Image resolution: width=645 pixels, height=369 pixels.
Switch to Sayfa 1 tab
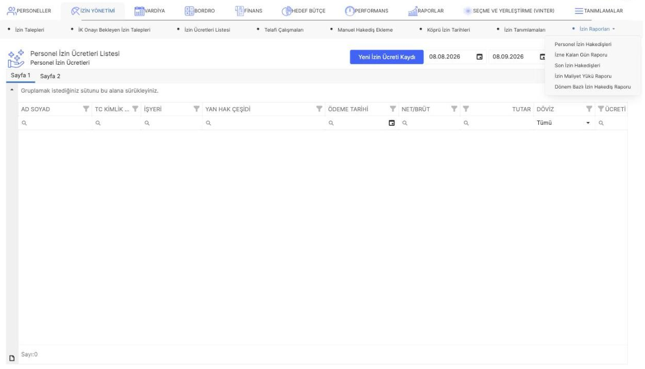click(21, 76)
